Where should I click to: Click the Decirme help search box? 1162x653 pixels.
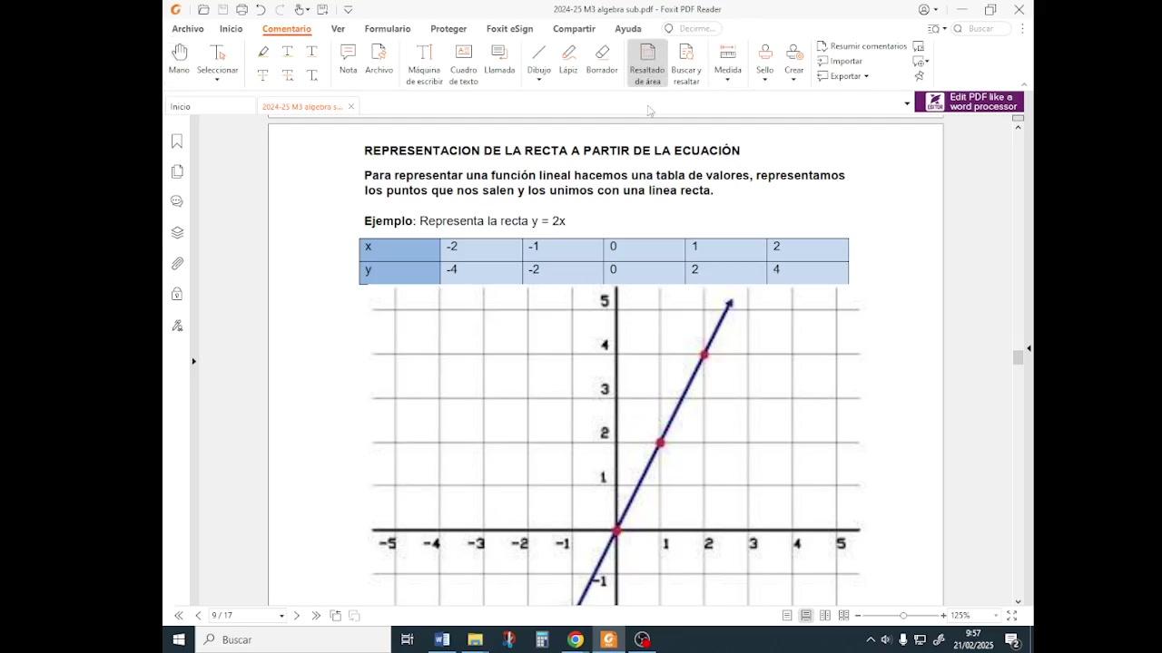[693, 29]
